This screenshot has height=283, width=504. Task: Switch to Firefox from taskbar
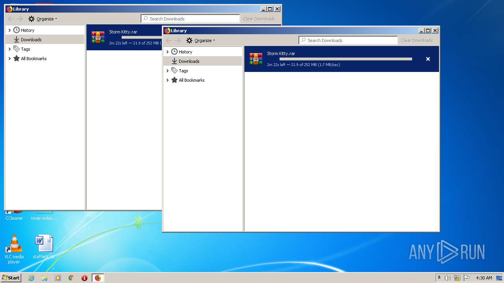(98, 278)
